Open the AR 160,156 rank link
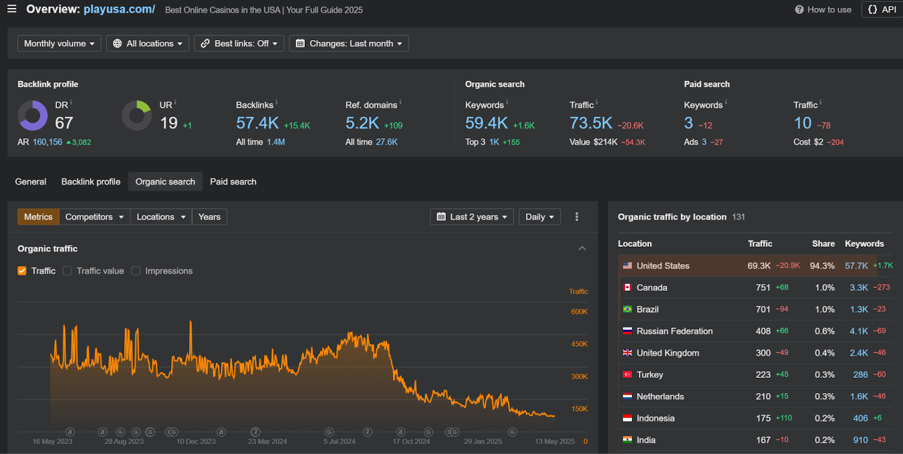This screenshot has height=454, width=903. pos(47,142)
